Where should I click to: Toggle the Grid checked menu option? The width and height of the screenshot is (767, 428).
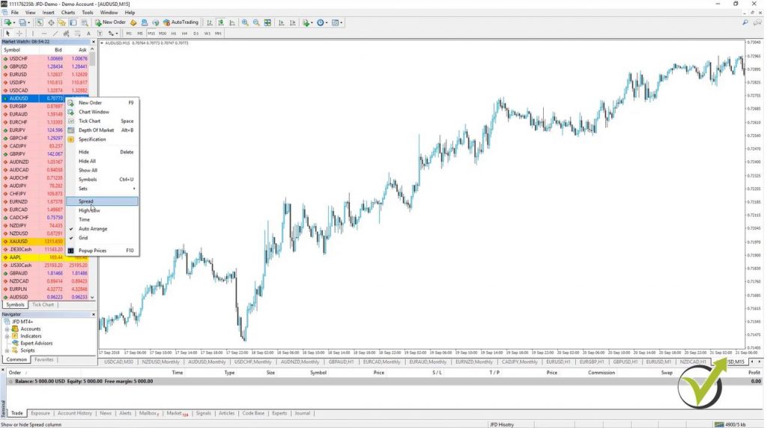point(83,238)
